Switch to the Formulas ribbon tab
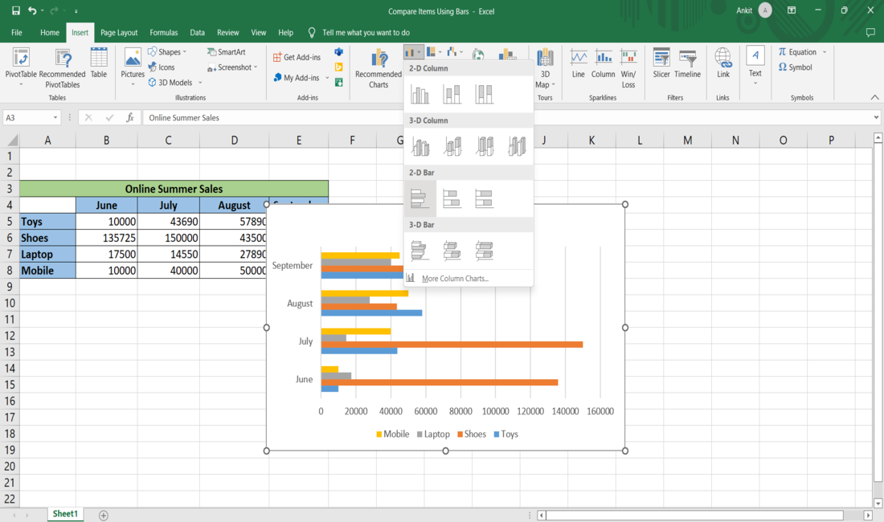 coord(164,32)
